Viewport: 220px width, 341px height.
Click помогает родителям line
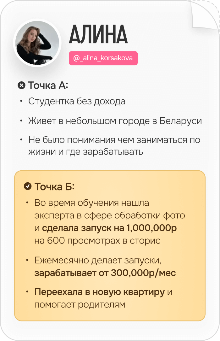80,304
